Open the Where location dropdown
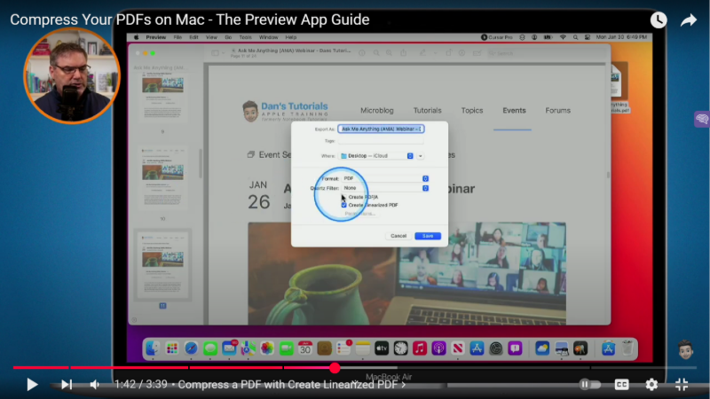This screenshot has width=710, height=399. [376, 156]
